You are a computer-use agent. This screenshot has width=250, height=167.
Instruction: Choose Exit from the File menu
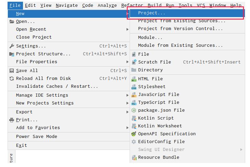point(69,145)
